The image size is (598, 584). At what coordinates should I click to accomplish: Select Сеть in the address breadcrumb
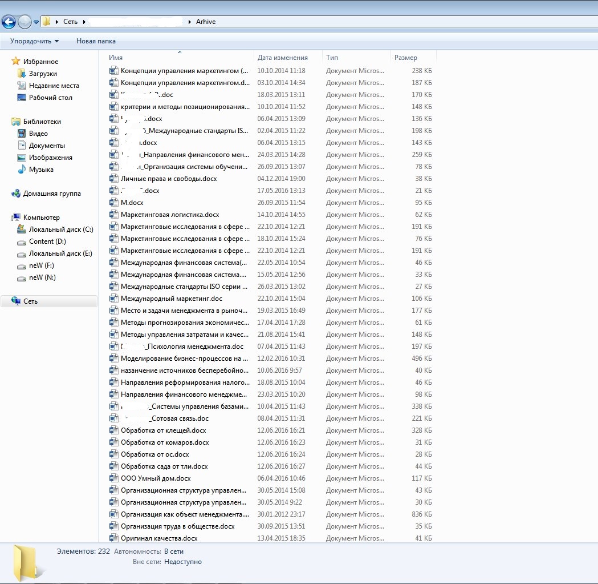[x=70, y=22]
